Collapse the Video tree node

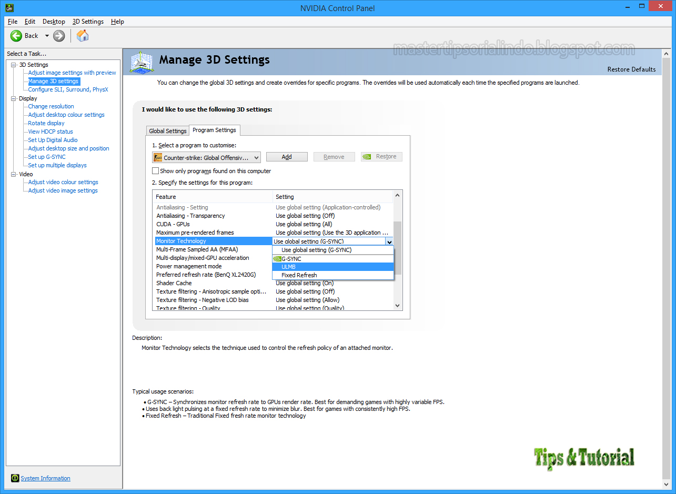tap(13, 174)
